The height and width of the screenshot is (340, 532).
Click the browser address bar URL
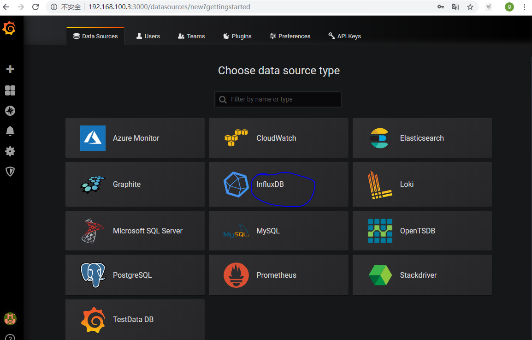[x=169, y=7]
